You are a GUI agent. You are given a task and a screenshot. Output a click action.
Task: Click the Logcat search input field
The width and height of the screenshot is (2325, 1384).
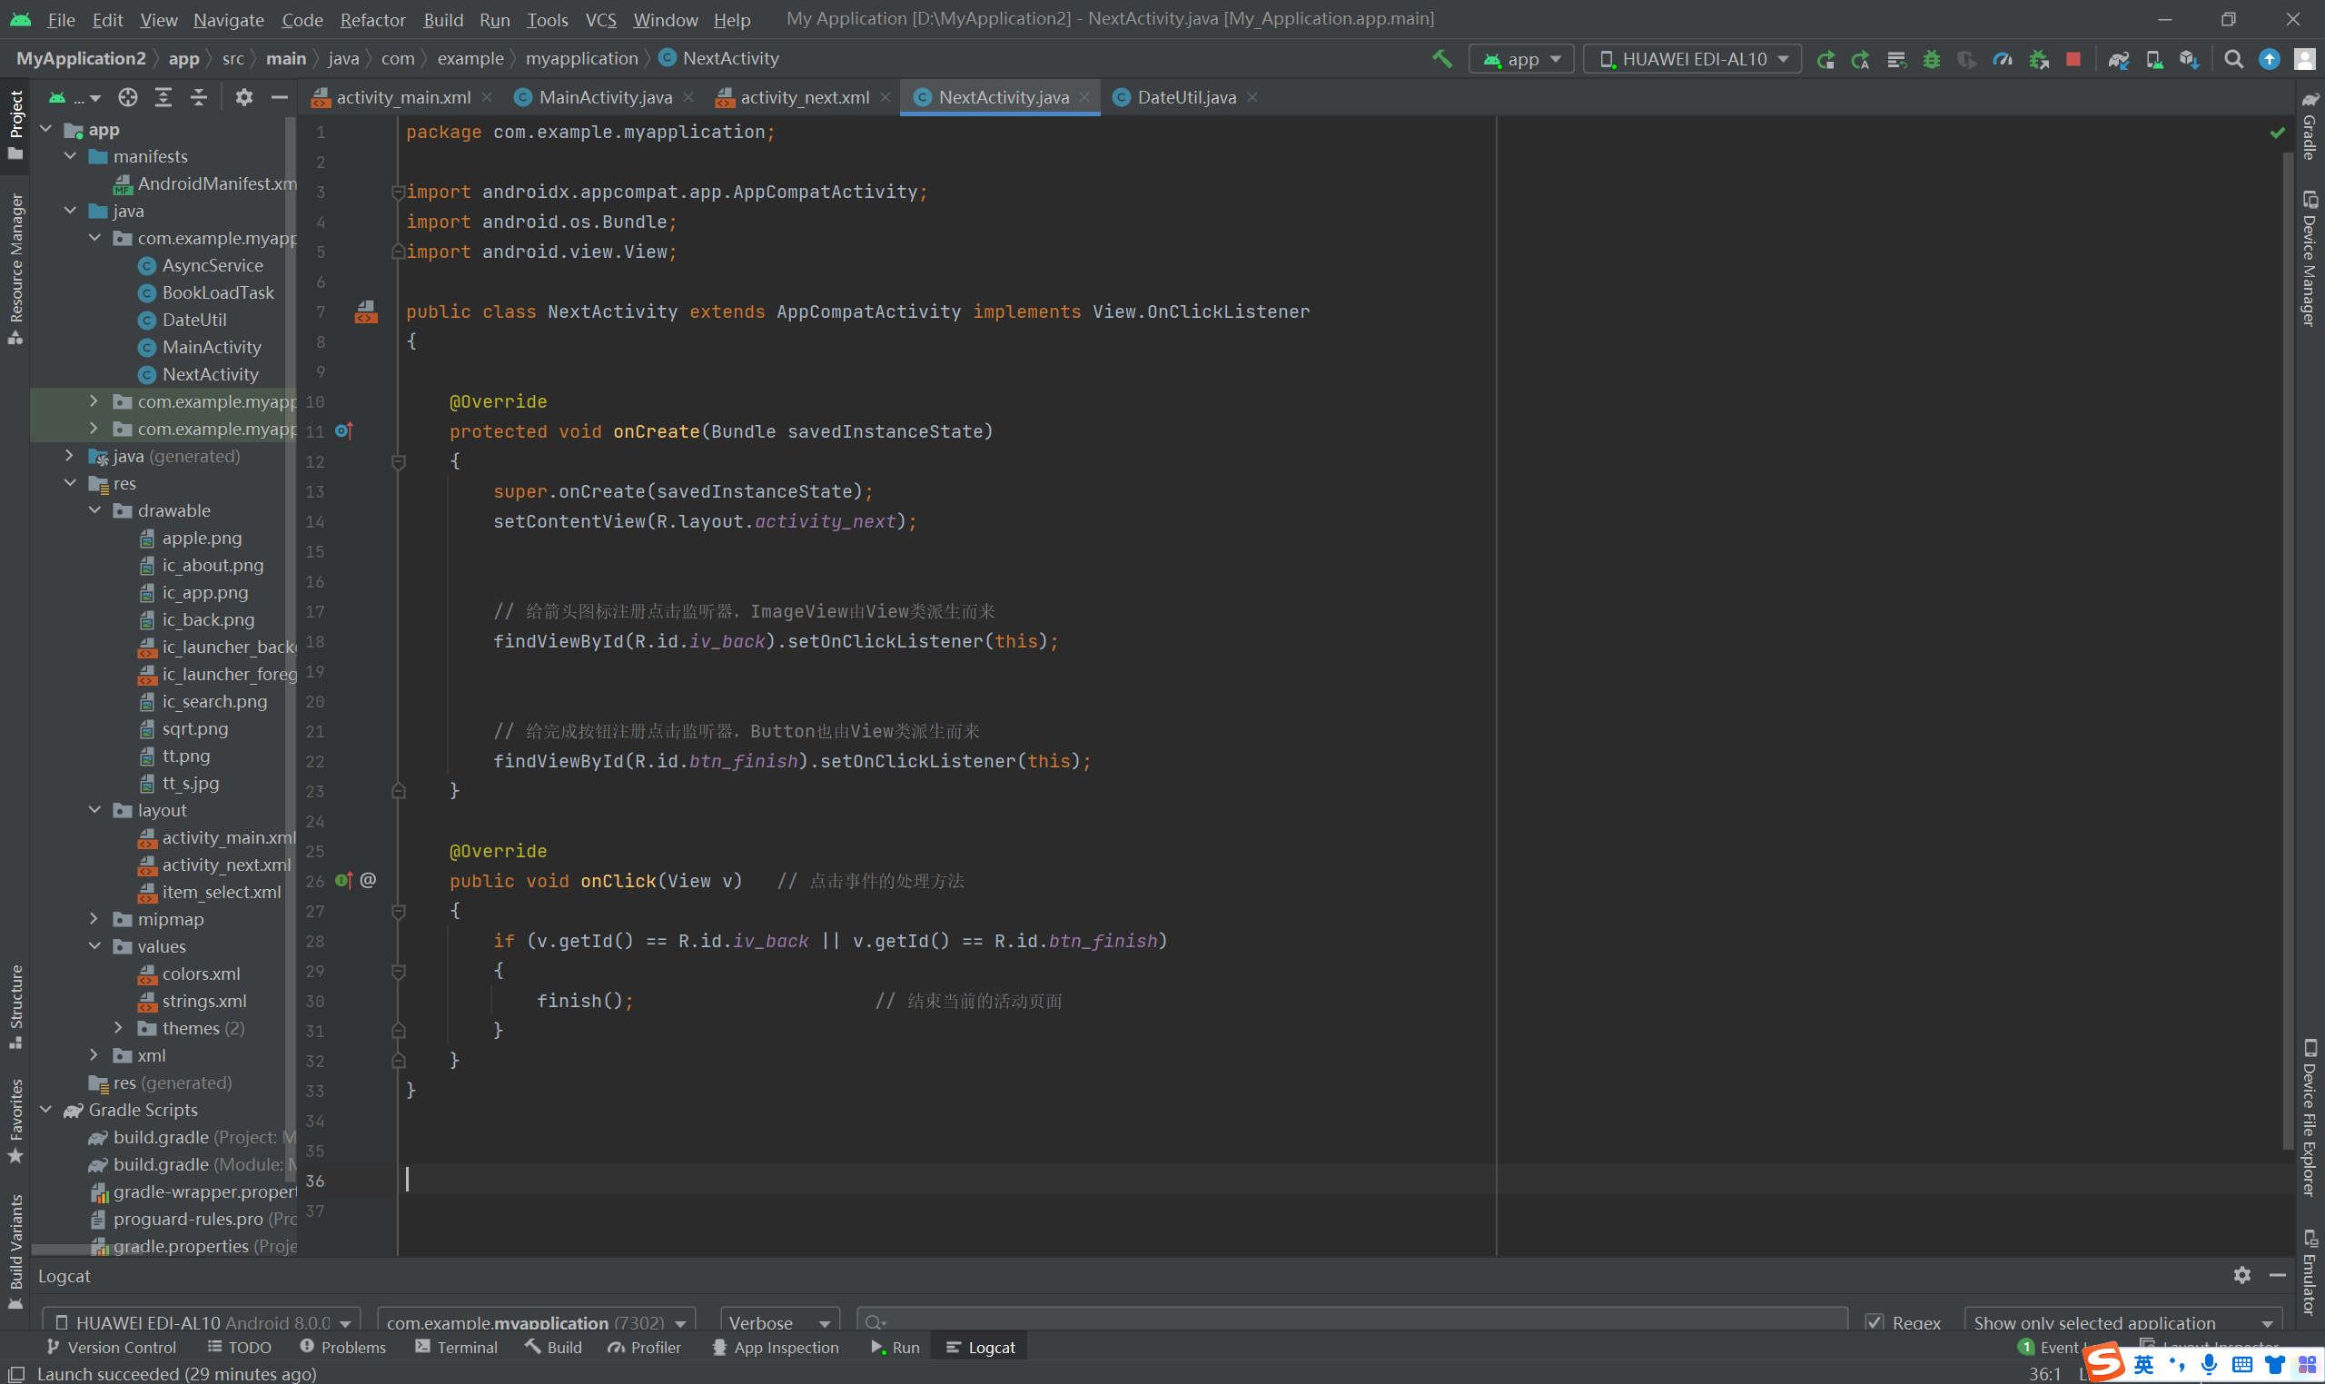pos(1352,1321)
